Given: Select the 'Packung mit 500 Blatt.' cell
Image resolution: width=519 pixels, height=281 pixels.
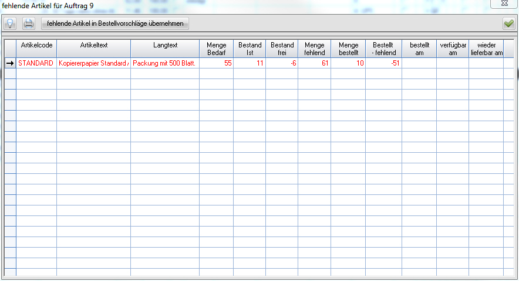Looking at the screenshot, I should pyautogui.click(x=165, y=63).
